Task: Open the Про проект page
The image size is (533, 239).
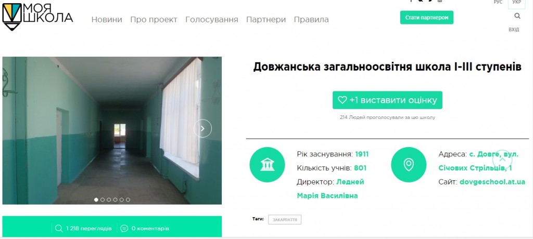Action: pos(154,20)
